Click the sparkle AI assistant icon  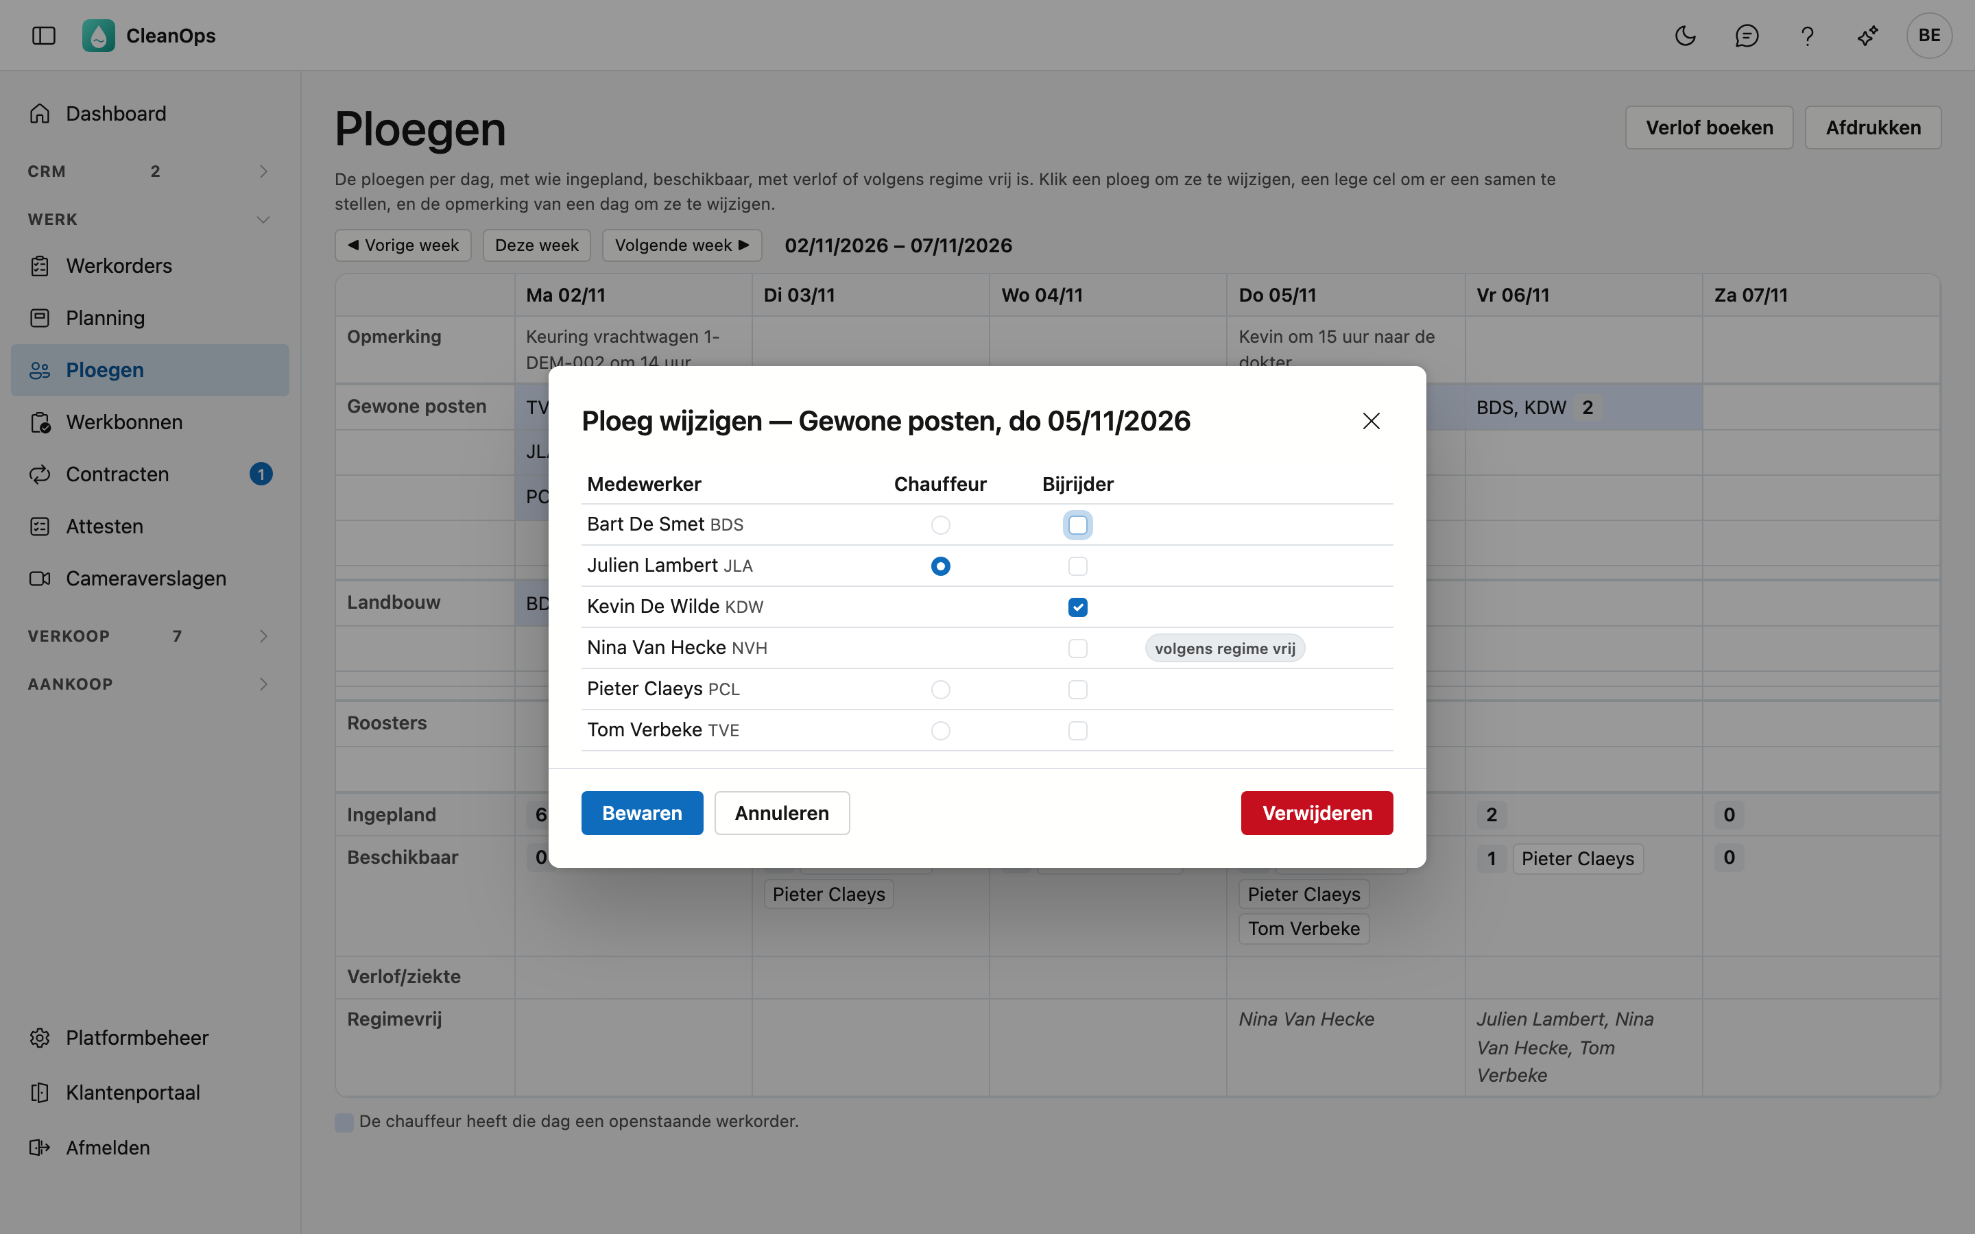(1868, 36)
